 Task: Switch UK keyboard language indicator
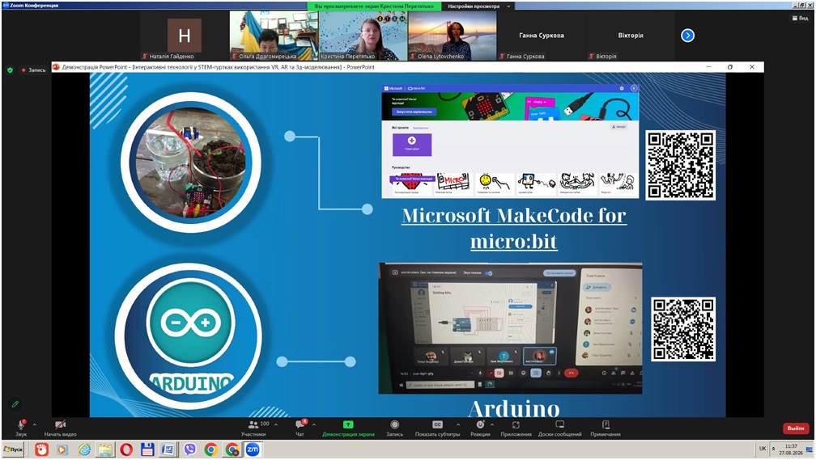pos(763,449)
